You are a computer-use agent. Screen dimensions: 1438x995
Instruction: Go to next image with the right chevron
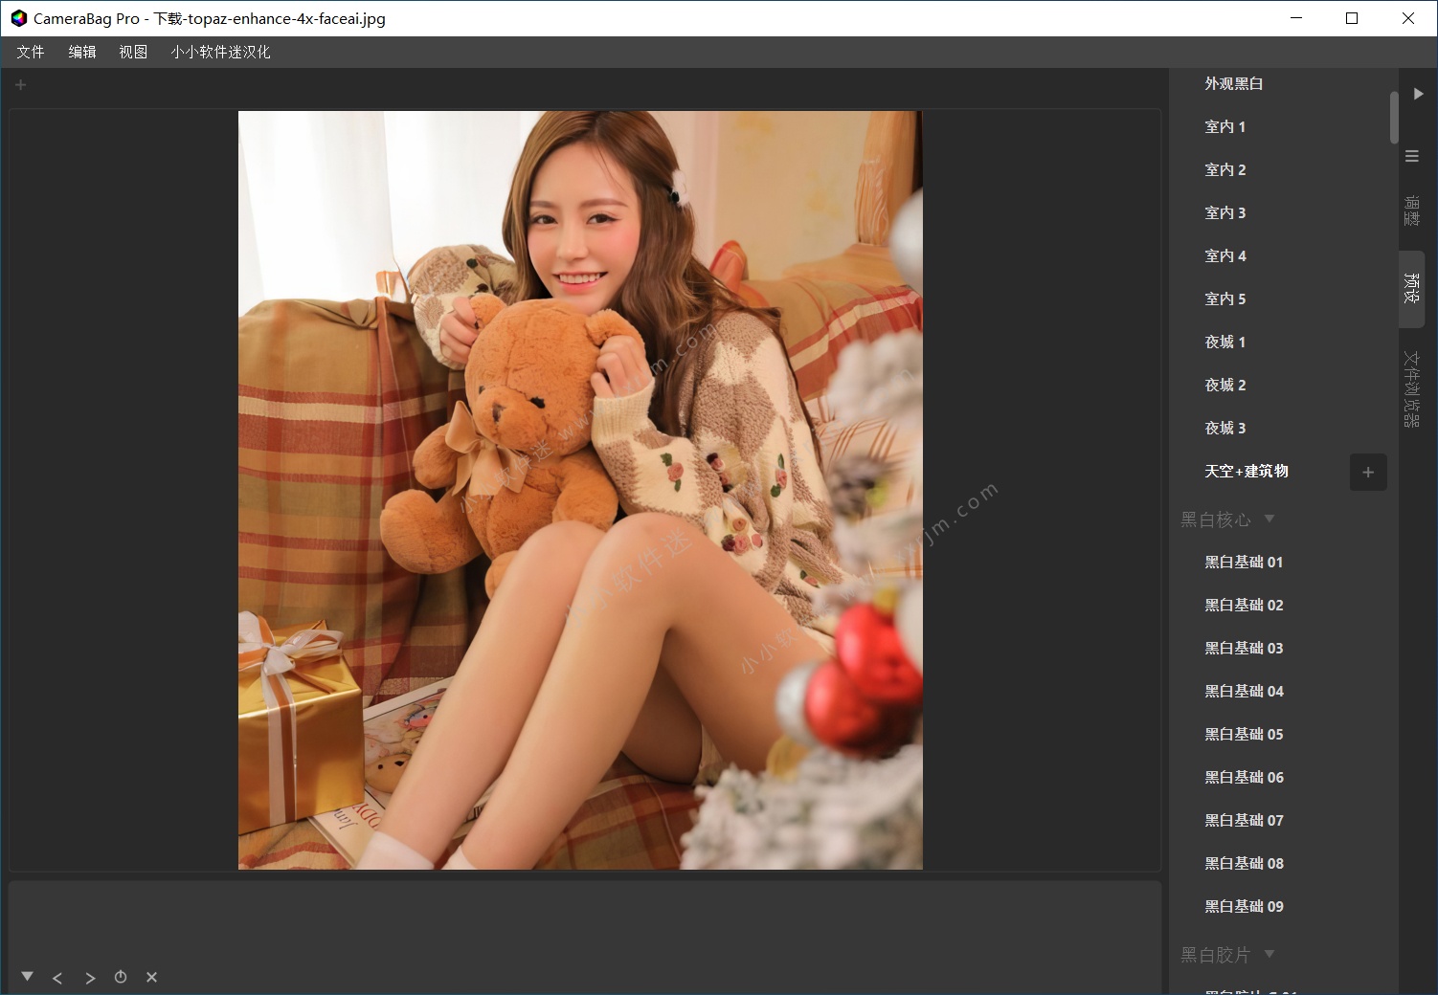(90, 978)
